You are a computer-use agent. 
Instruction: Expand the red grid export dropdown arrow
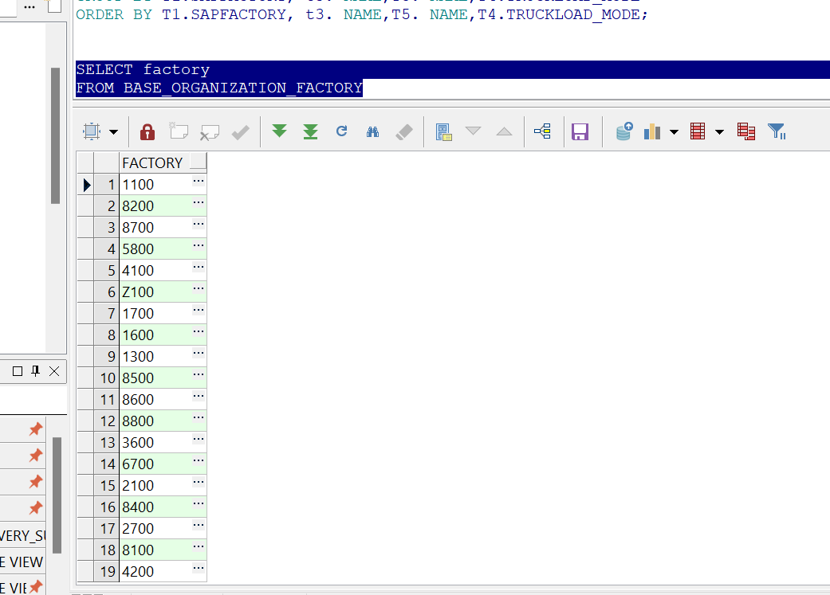click(x=719, y=132)
